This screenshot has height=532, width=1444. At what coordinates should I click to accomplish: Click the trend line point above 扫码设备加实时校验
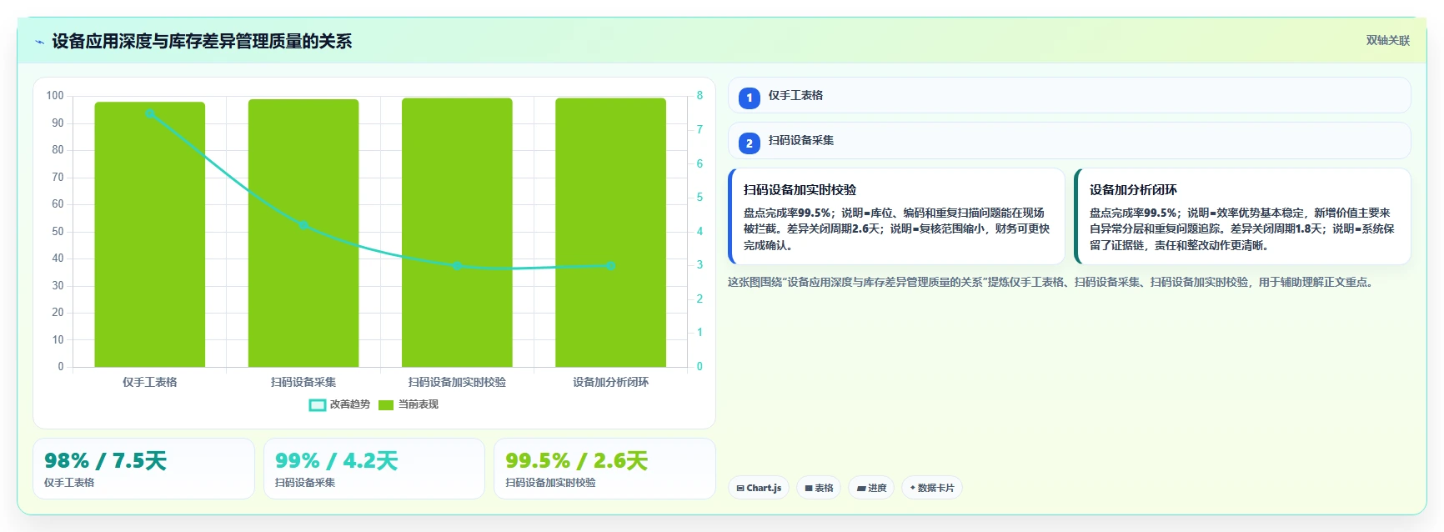tap(457, 266)
